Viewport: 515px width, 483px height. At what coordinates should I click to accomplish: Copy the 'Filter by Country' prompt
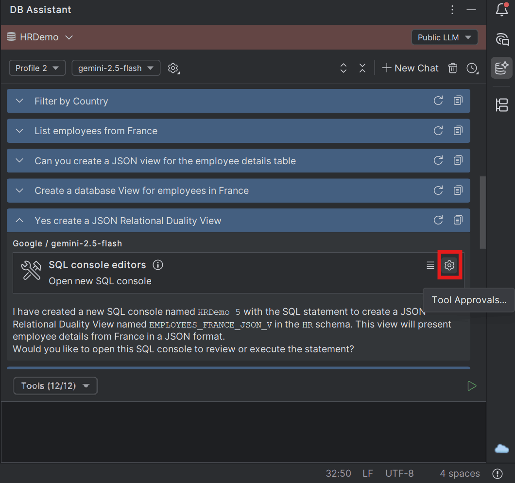(x=458, y=101)
